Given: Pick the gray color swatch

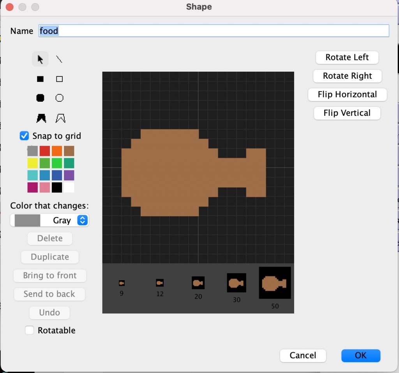Looking at the screenshot, I should coord(33,151).
